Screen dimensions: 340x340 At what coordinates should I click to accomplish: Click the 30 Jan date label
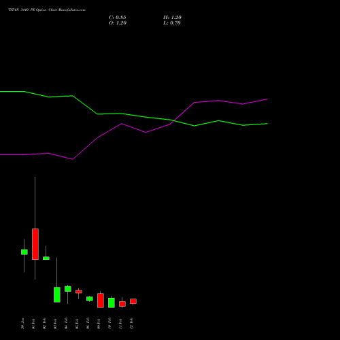(x=22, y=324)
